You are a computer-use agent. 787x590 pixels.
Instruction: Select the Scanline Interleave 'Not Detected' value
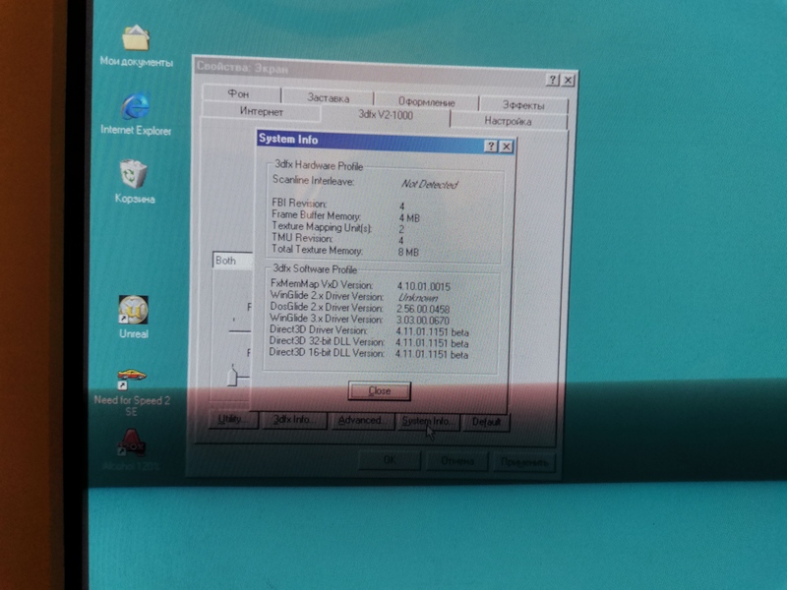point(429,184)
